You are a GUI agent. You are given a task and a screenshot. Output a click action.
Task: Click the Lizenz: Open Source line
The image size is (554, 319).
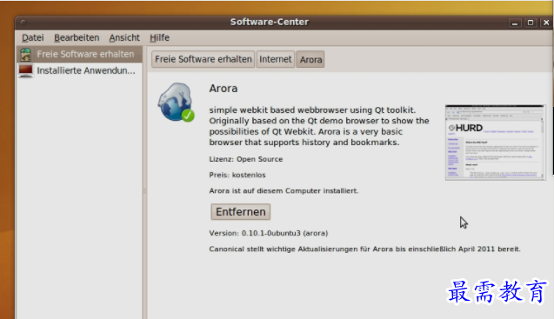click(x=246, y=159)
